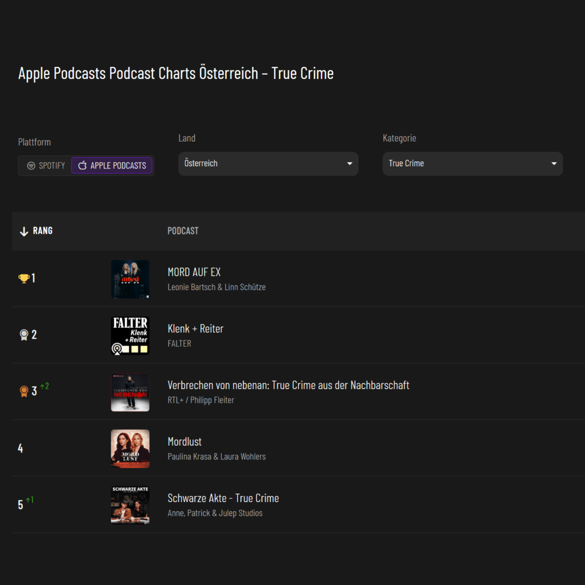Click the bronze medal icon at rank 3
The width and height of the screenshot is (585, 585).
click(x=24, y=391)
